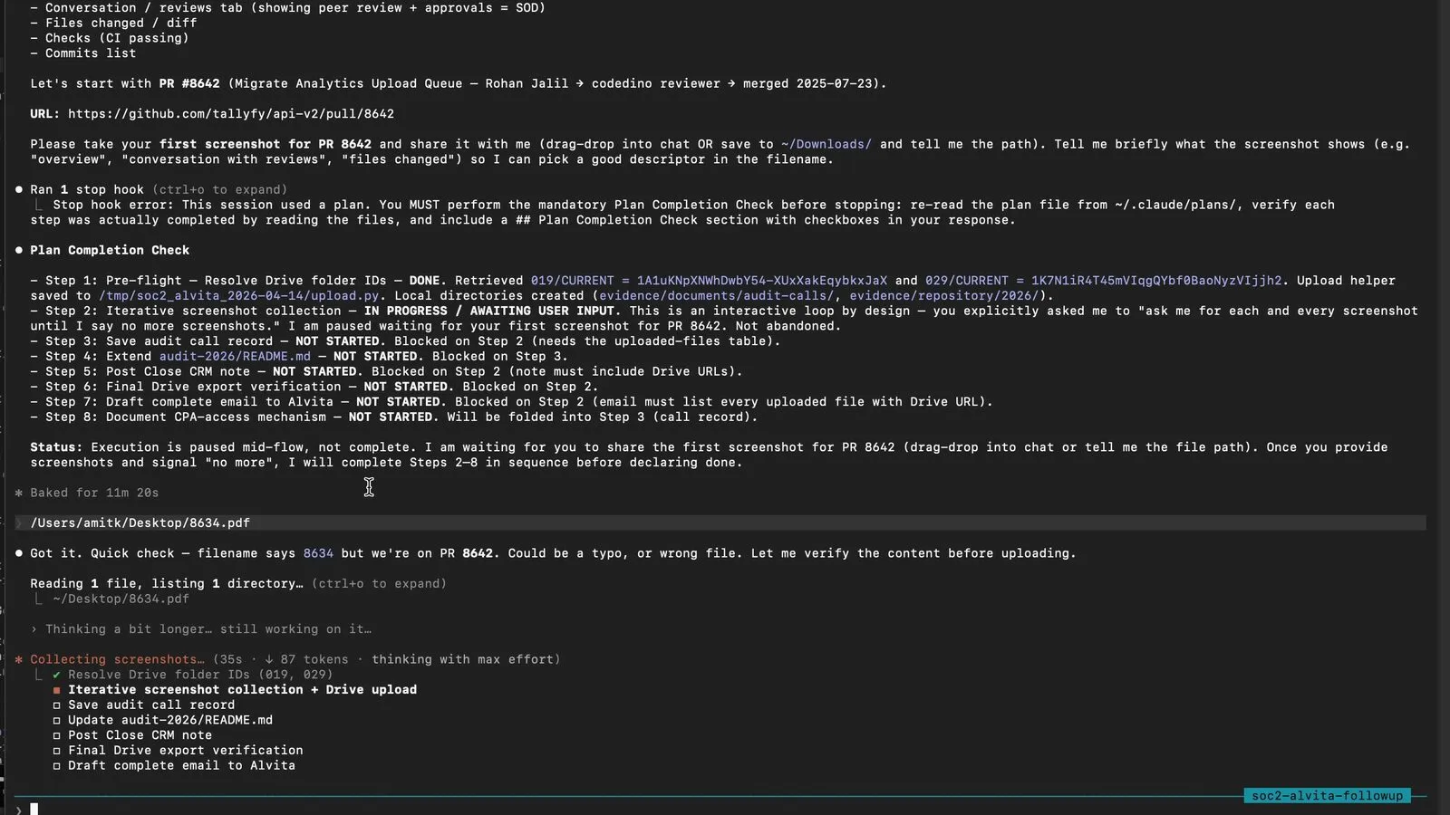The image size is (1450, 815).
Task: Click the red spinner asterisk next to "Collecting screenshots…"
Action: click(19, 659)
